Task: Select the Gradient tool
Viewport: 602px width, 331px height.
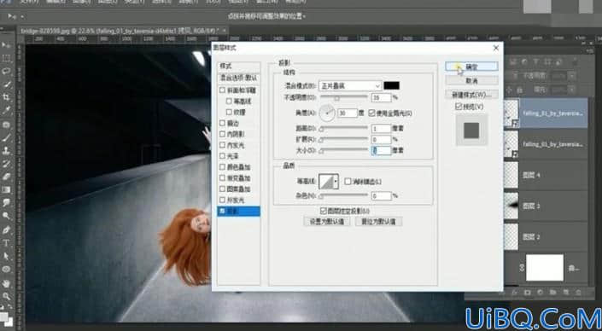Action: coord(6,189)
